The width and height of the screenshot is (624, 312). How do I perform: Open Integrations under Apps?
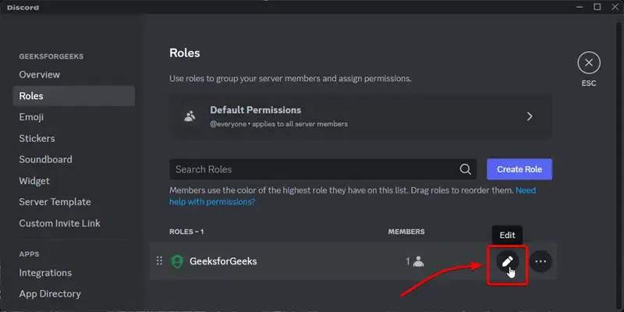[45, 273]
